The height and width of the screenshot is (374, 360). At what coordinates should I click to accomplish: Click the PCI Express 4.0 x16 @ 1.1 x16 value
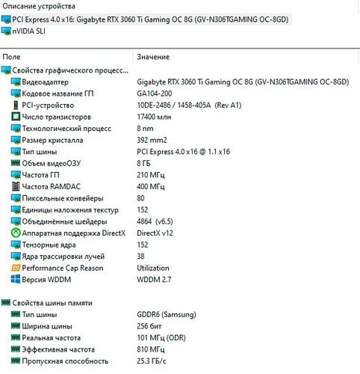pos(184,152)
